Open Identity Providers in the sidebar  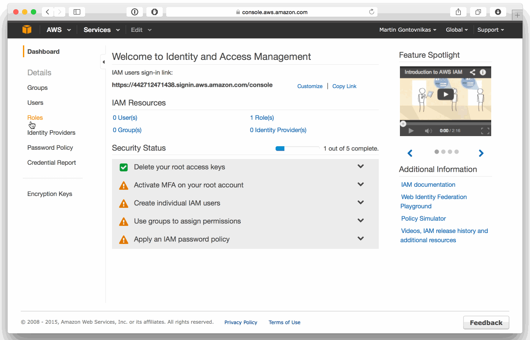point(51,133)
